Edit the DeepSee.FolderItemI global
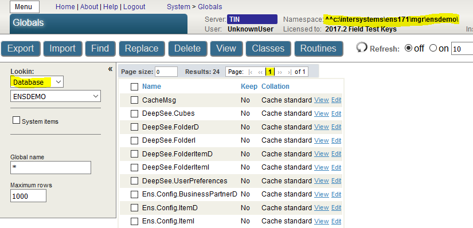473x228 pixels. point(336,167)
